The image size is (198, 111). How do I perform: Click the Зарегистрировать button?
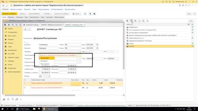tap(34, 14)
